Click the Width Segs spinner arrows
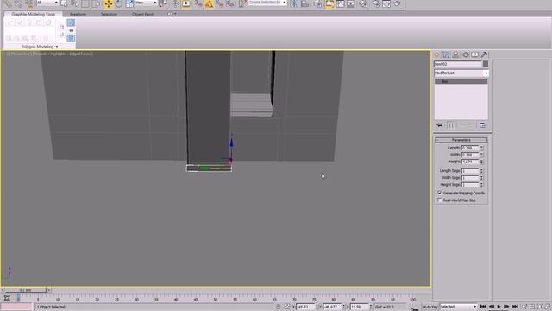This screenshot has width=552, height=311. click(481, 178)
